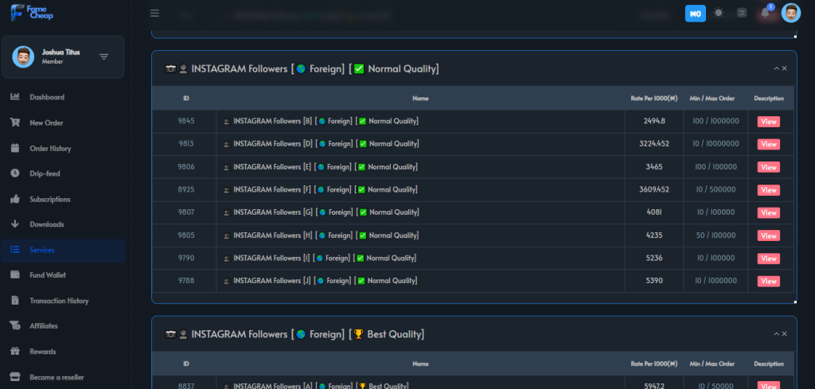
Task: Click rate value 4081
Action: [x=654, y=212]
